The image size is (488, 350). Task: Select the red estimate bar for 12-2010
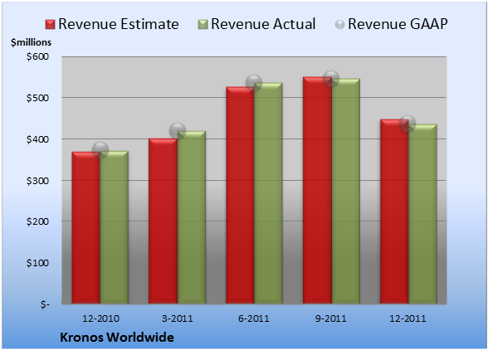86,228
